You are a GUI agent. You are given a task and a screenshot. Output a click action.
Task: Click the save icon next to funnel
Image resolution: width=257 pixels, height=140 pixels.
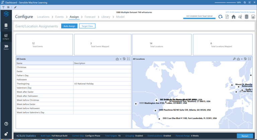[8, 7]
